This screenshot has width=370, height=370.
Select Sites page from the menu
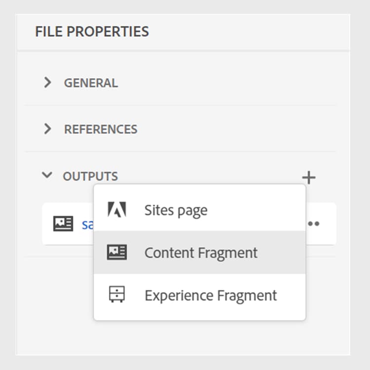[x=200, y=210]
